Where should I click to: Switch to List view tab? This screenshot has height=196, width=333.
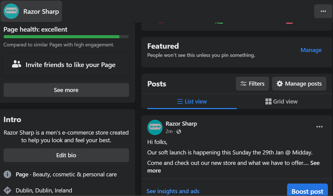click(x=192, y=101)
